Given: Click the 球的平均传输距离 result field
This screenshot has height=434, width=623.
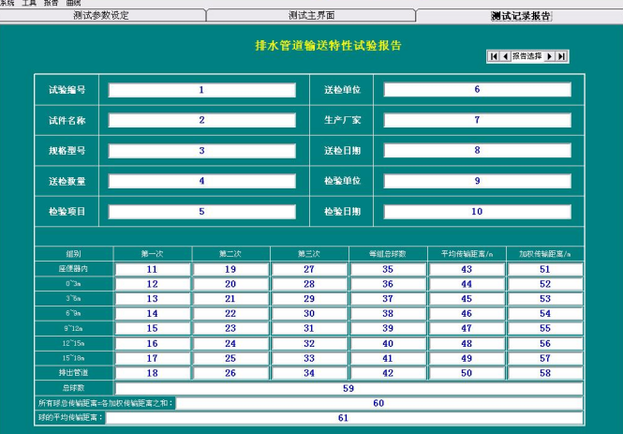Looking at the screenshot, I should tap(343, 418).
